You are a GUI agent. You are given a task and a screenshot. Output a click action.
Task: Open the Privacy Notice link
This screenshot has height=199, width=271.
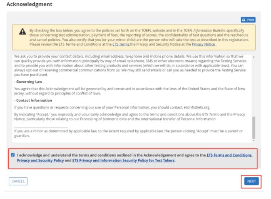pyautogui.click(x=204, y=44)
